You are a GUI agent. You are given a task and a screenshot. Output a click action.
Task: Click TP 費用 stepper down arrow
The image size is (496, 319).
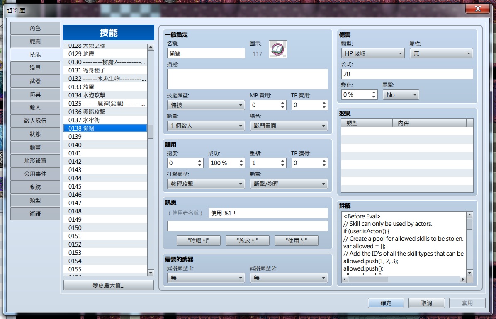click(x=324, y=107)
